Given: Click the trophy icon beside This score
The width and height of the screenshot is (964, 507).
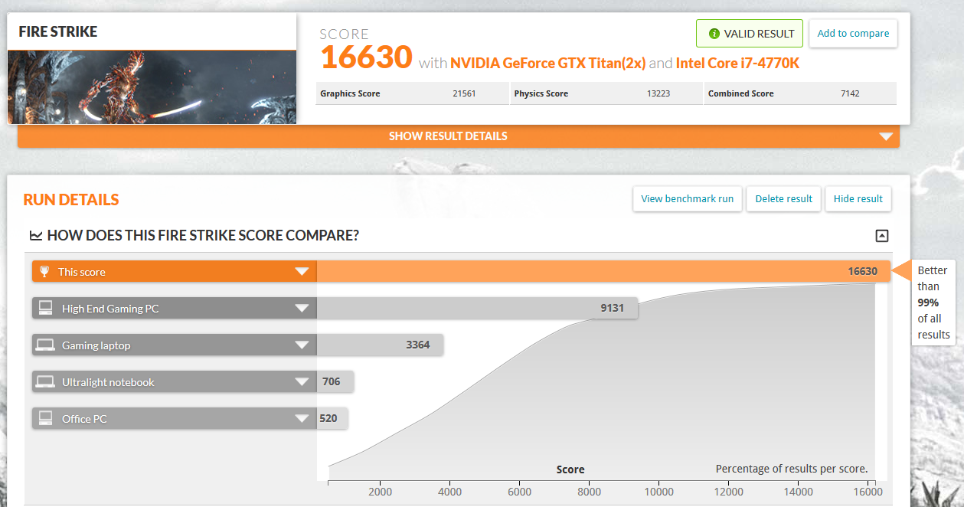Looking at the screenshot, I should [44, 272].
